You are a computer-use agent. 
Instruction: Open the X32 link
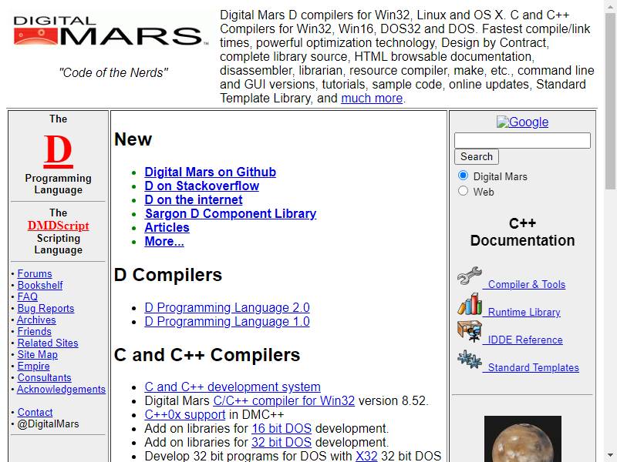[366, 456]
